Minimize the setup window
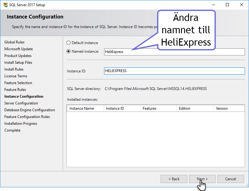This screenshot has width=249, height=191. click(x=213, y=5)
